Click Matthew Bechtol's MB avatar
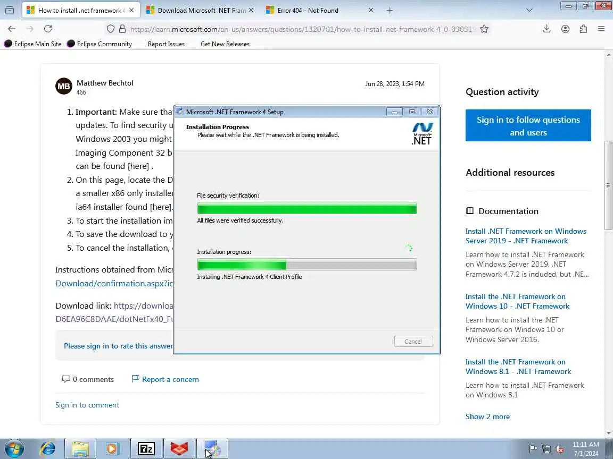 point(64,86)
